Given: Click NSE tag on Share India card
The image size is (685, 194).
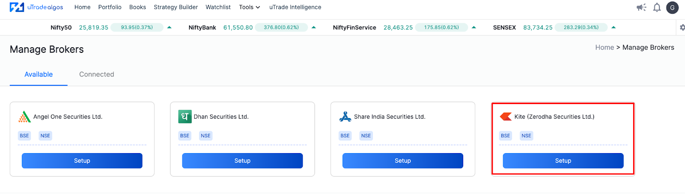Looking at the screenshot, I should [x=366, y=136].
